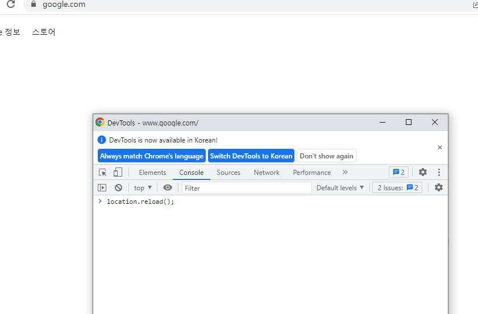Activate the inspect element picker icon

pyautogui.click(x=103, y=173)
